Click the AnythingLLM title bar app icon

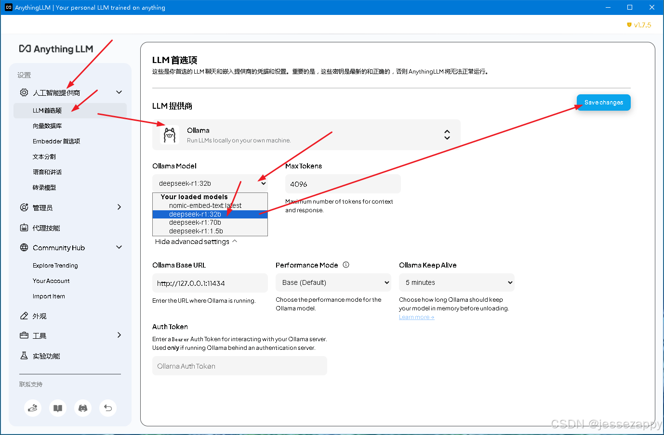pyautogui.click(x=8, y=7)
